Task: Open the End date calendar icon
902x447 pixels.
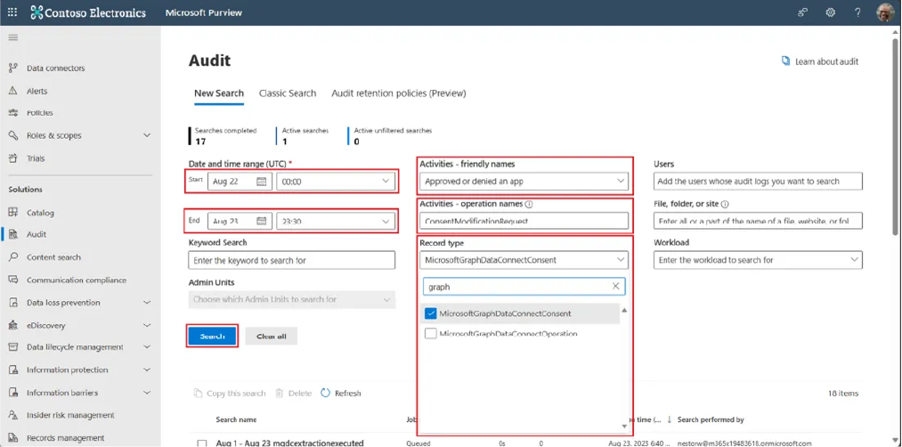Action: click(x=261, y=221)
